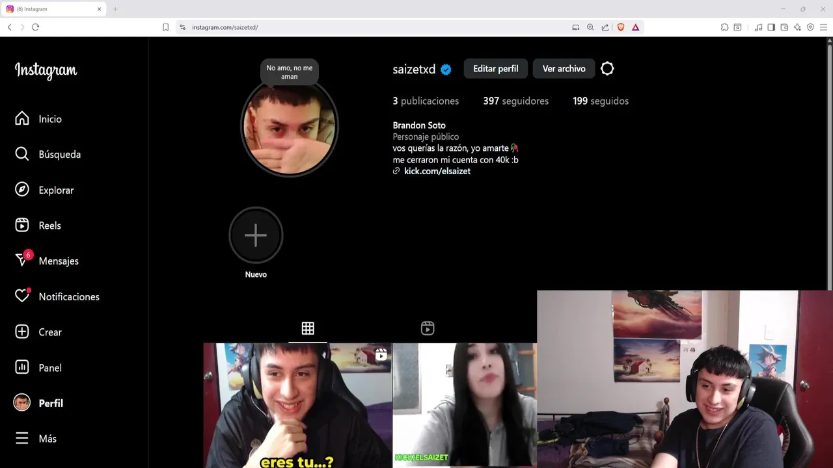833x468 pixels.
Task: Click 'Personaje público' category text
Action: click(x=426, y=136)
